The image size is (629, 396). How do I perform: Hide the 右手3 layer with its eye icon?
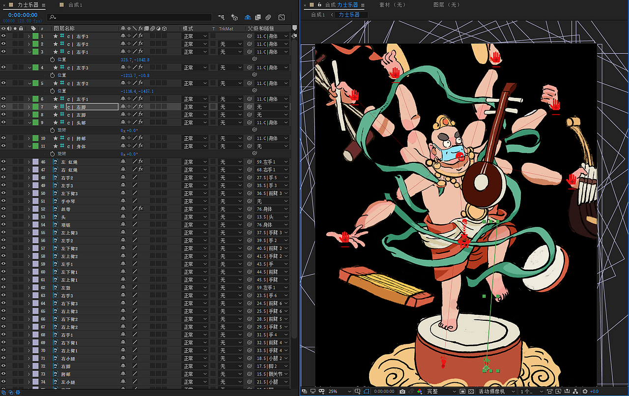pyautogui.click(x=3, y=36)
